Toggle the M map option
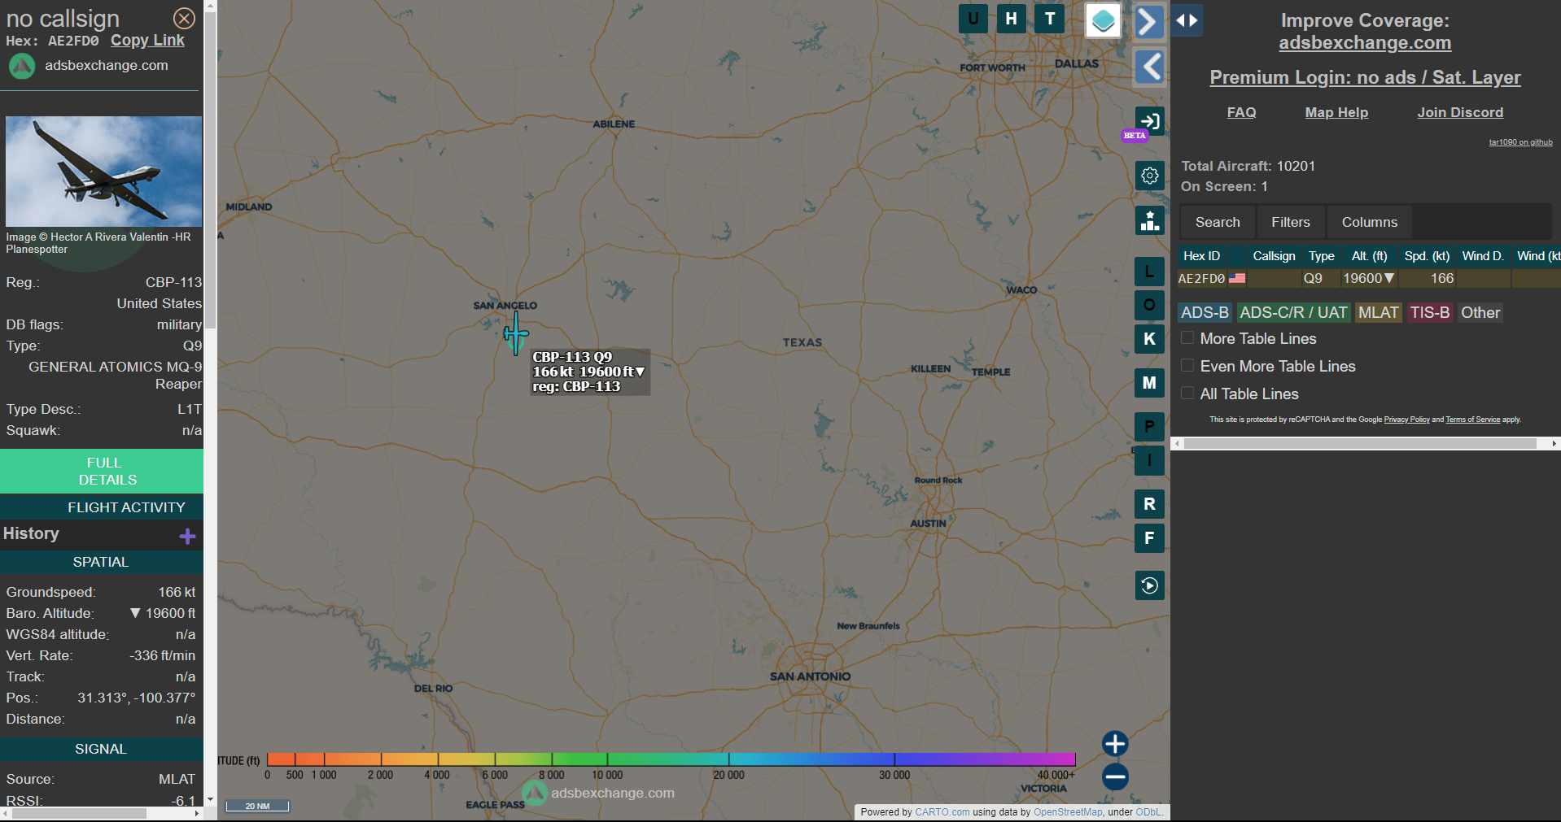 point(1149,383)
